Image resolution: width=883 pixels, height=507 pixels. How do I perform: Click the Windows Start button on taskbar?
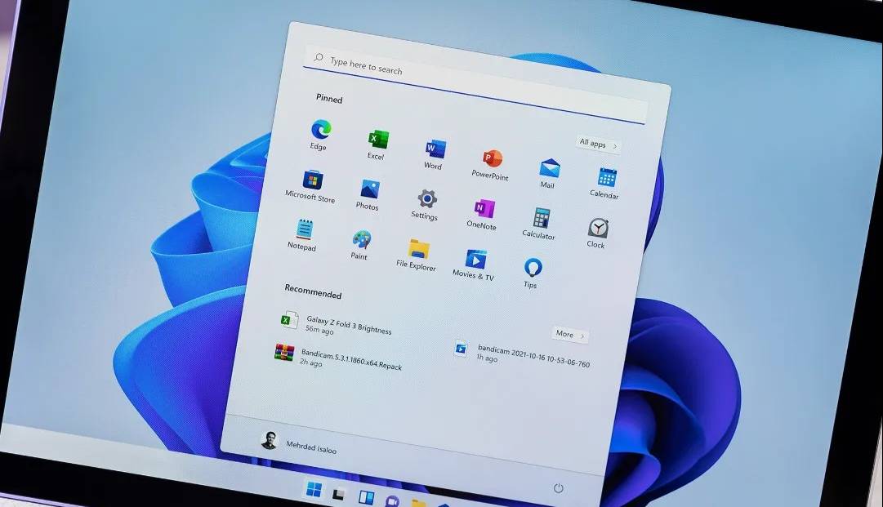pos(313,490)
